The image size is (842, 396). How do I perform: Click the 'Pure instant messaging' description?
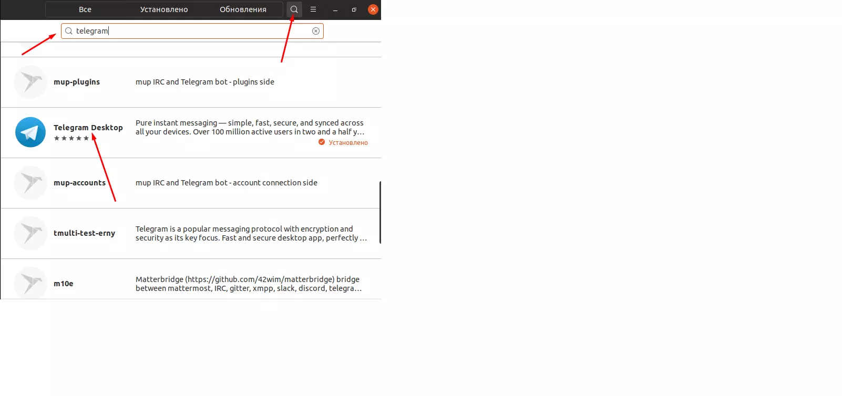click(x=250, y=127)
